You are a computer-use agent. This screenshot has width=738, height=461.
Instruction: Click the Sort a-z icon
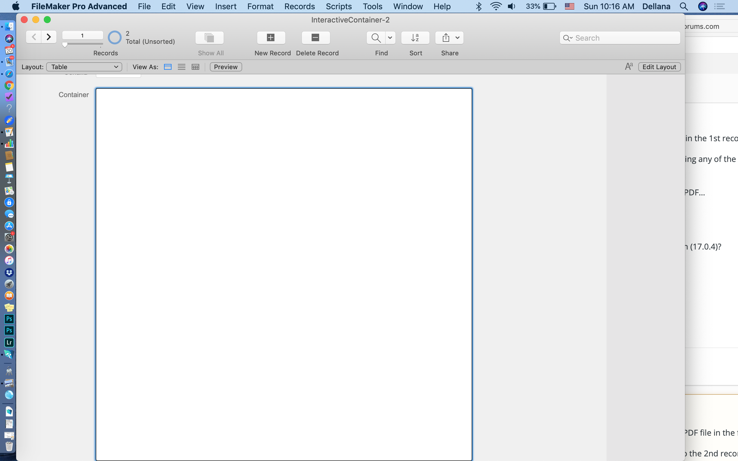[415, 38]
